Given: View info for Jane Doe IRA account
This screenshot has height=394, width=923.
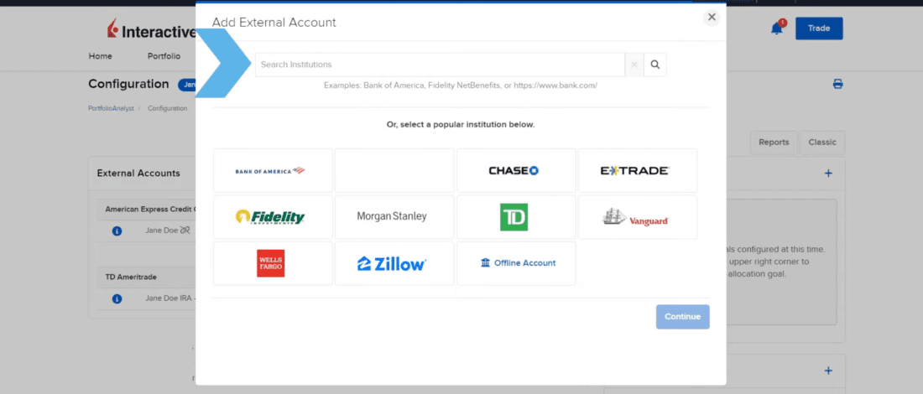Looking at the screenshot, I should (117, 298).
